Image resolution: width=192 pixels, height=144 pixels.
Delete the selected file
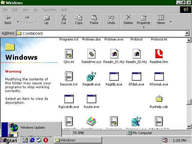[x=128, y=20]
